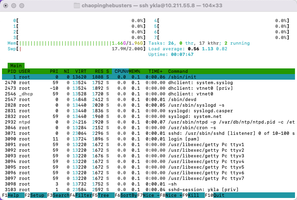The height and width of the screenshot is (200, 297).
Task: Select the getty Pc ttyv3 row
Action: point(148,156)
